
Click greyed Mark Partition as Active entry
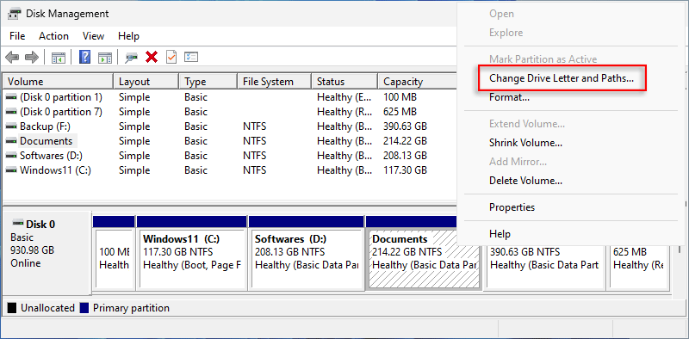coord(543,59)
